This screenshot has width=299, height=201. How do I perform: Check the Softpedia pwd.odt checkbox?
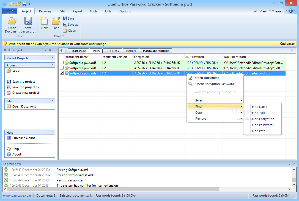[x=62, y=68]
